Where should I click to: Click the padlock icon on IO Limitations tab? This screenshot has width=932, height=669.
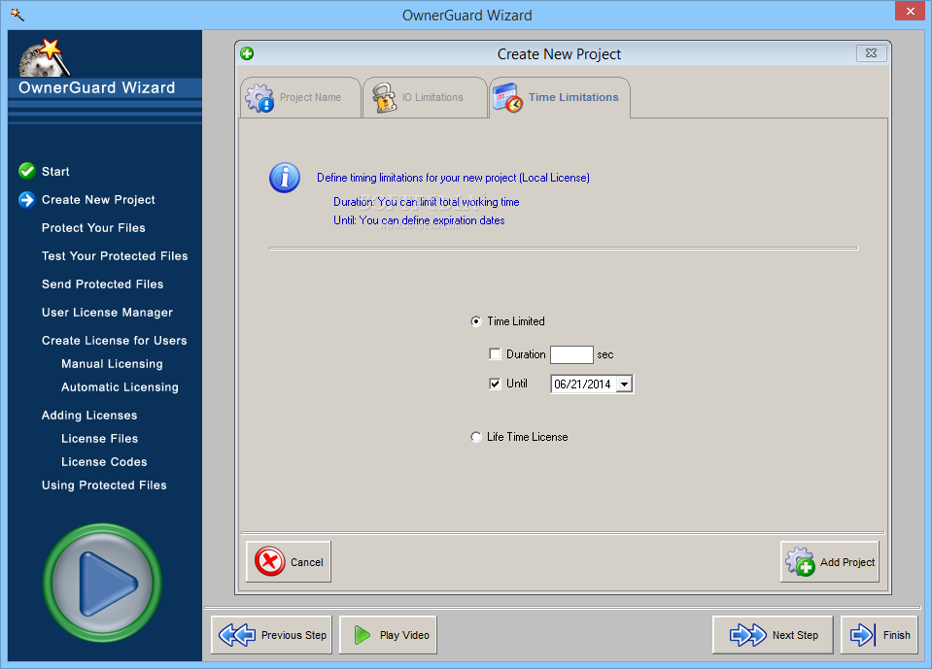point(385,98)
